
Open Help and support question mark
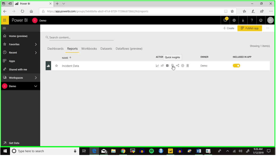(x=252, y=20)
